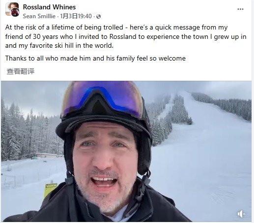254x223 pixels.
Task: Click the small building in the video background
Action: point(47,156)
